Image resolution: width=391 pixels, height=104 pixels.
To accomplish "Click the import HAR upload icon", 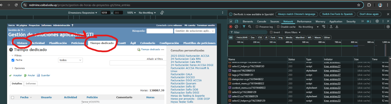I will tap(331, 27).
